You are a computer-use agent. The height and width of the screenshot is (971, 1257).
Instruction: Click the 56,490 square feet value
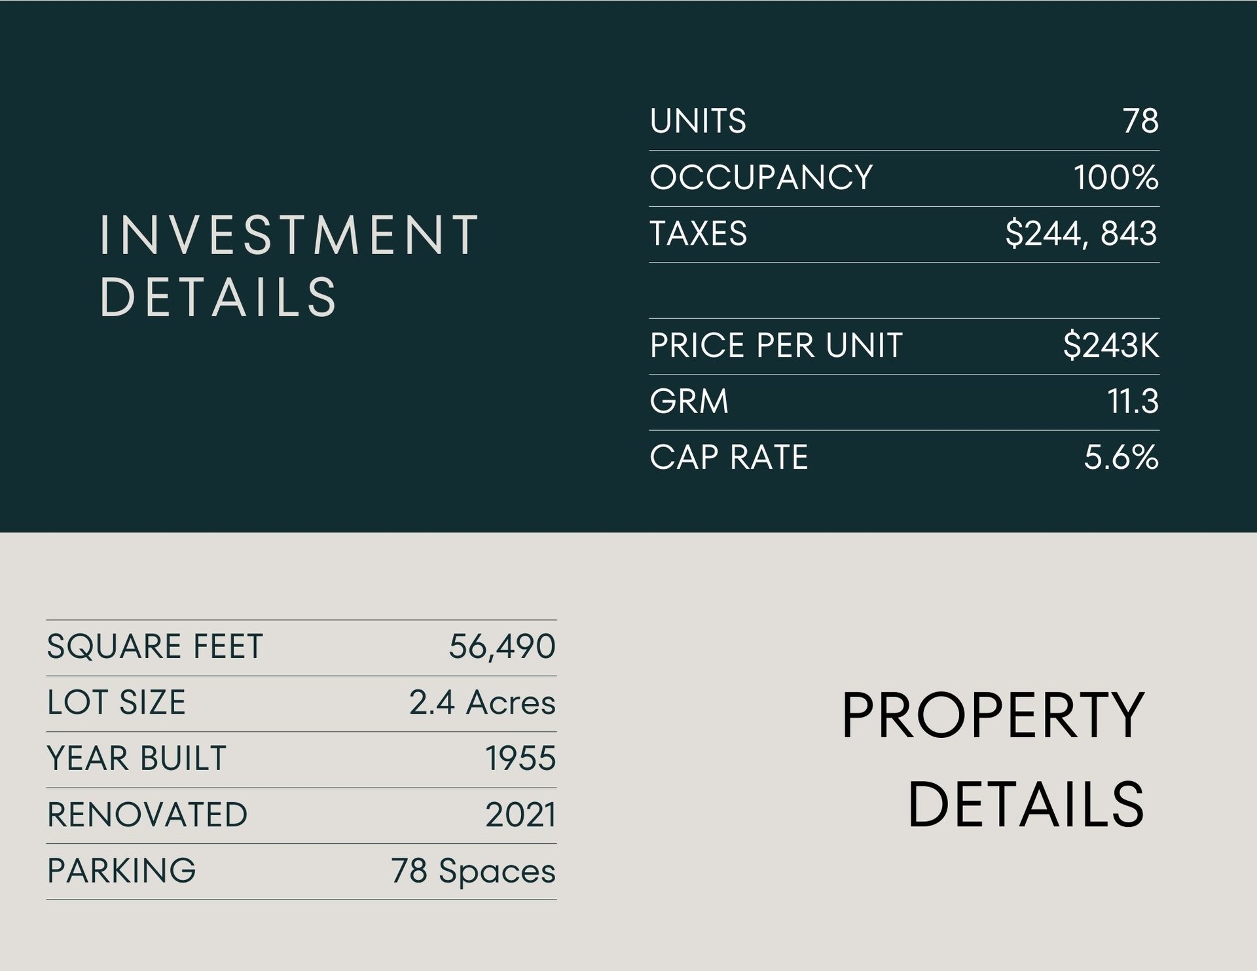click(x=502, y=646)
